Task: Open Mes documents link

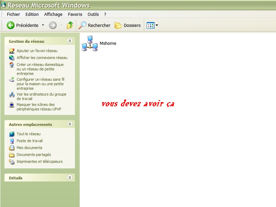Action: [29, 148]
